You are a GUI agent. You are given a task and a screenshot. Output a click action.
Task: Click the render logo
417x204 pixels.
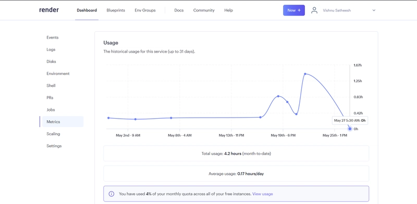[x=49, y=10]
